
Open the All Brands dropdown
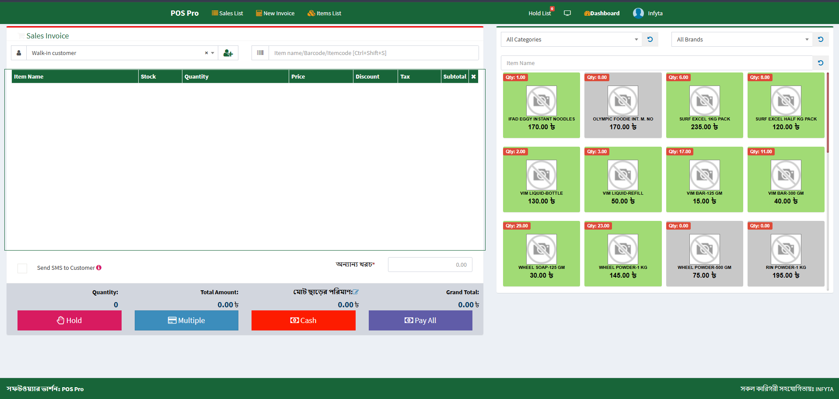(x=807, y=39)
